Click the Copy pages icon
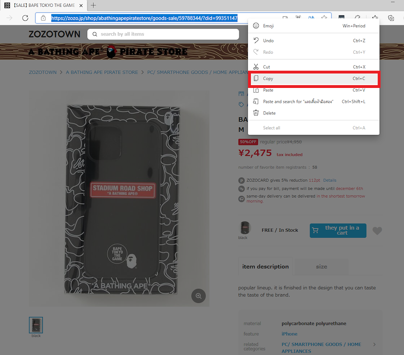The width and height of the screenshot is (404, 355). point(256,79)
